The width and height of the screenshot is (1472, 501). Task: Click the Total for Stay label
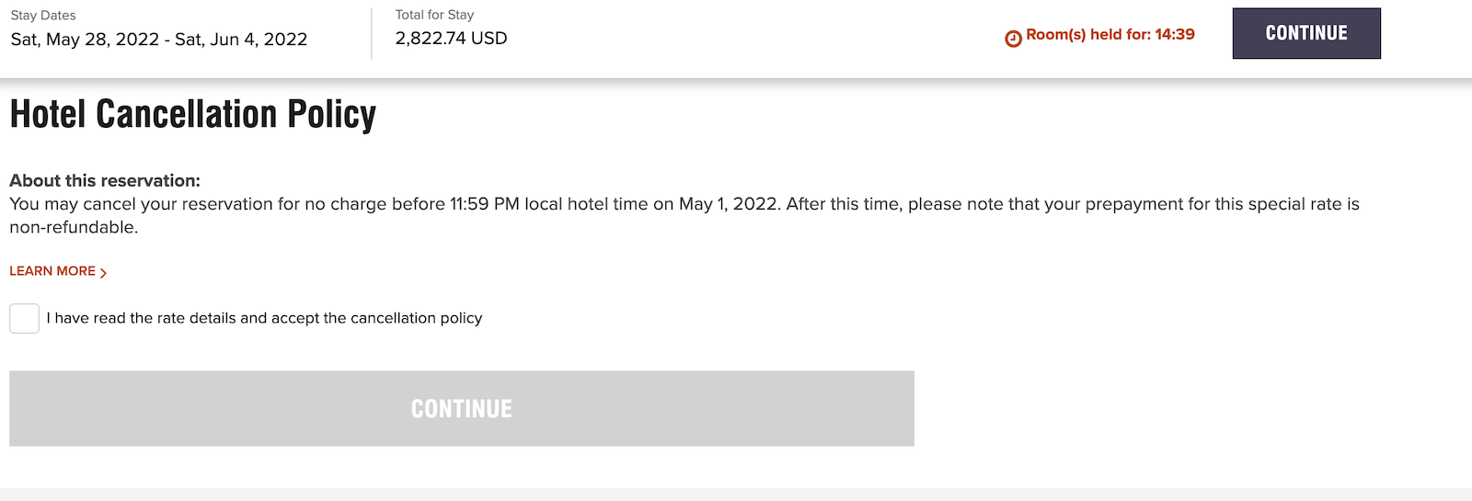tap(434, 15)
